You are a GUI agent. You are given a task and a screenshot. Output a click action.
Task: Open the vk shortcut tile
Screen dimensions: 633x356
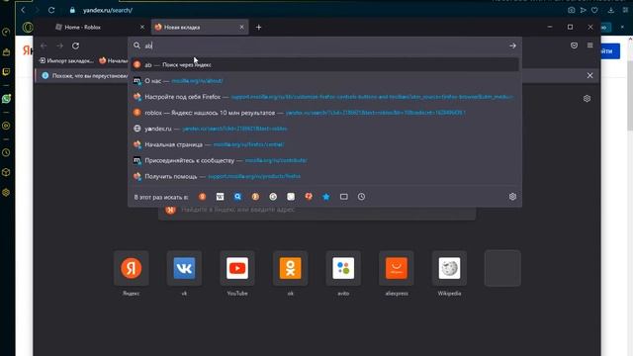click(184, 268)
